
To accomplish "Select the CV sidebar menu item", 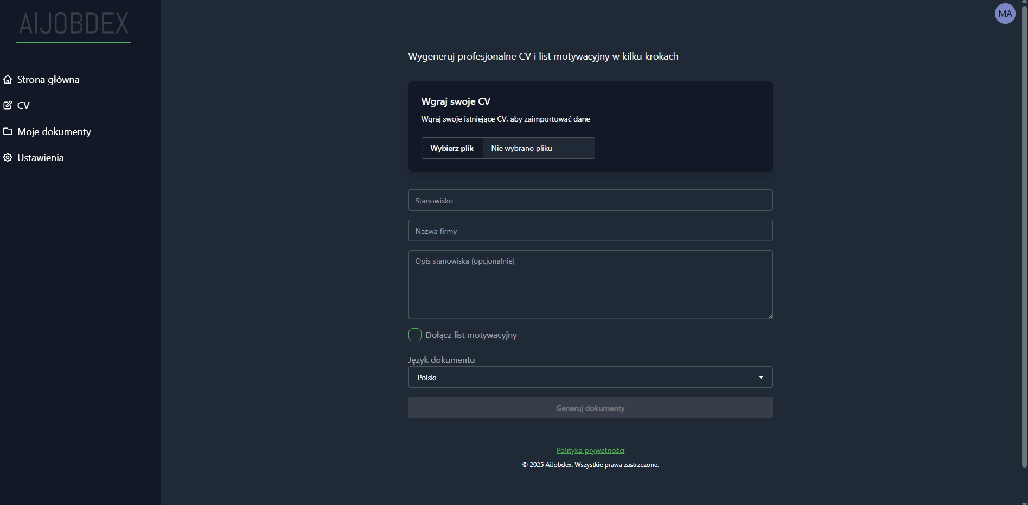I will (23, 106).
